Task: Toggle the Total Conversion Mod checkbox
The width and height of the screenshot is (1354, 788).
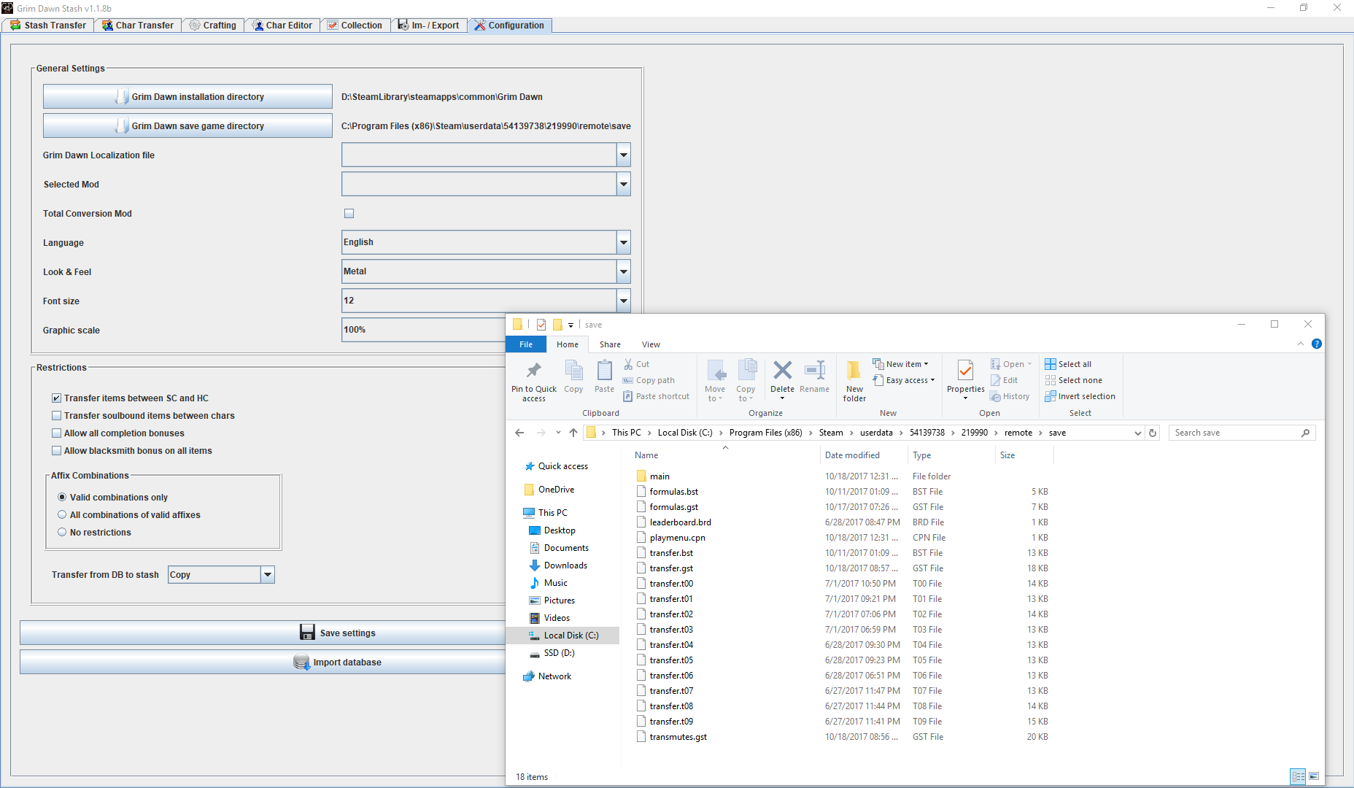Action: (349, 213)
